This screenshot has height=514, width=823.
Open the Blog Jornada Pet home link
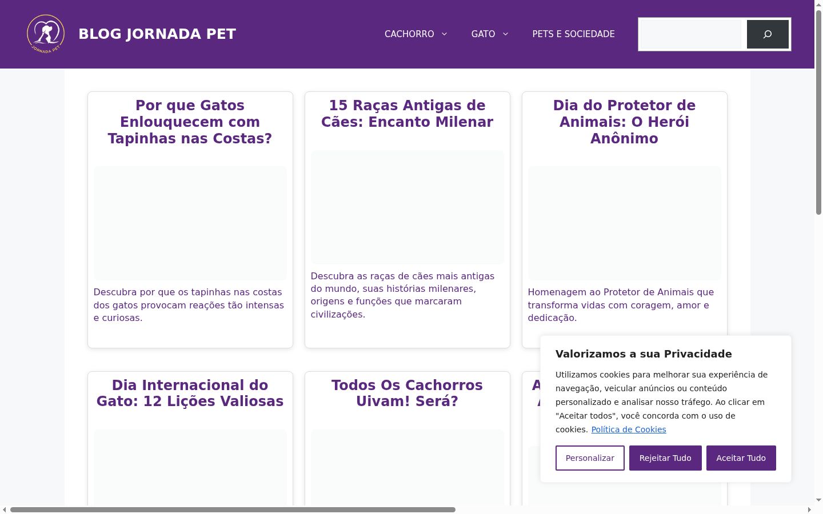point(157,34)
